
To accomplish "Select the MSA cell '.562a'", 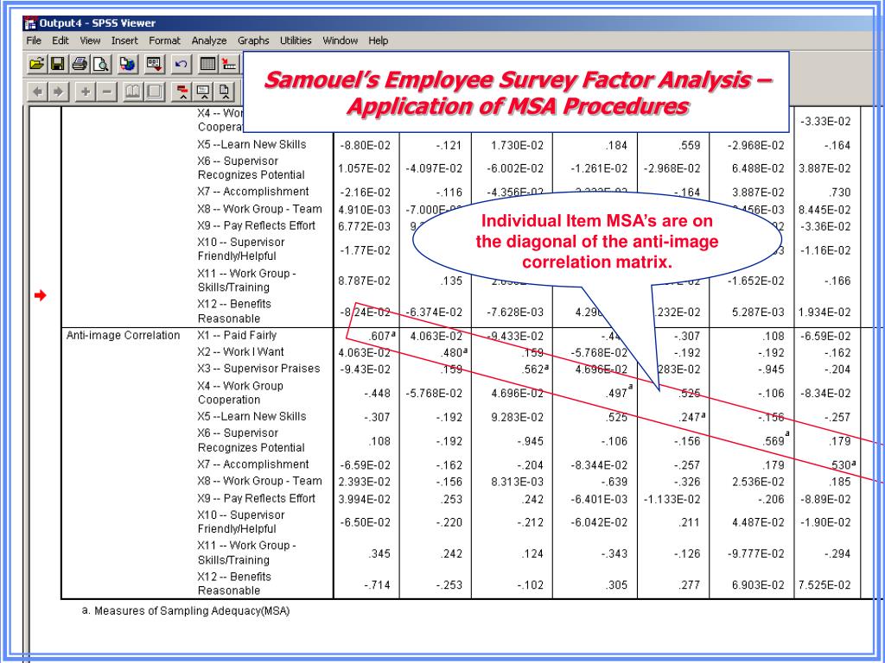I will (x=533, y=369).
